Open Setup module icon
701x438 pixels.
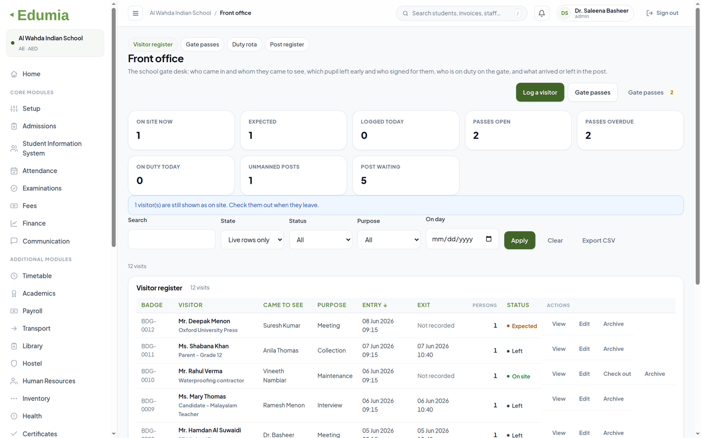coord(14,109)
